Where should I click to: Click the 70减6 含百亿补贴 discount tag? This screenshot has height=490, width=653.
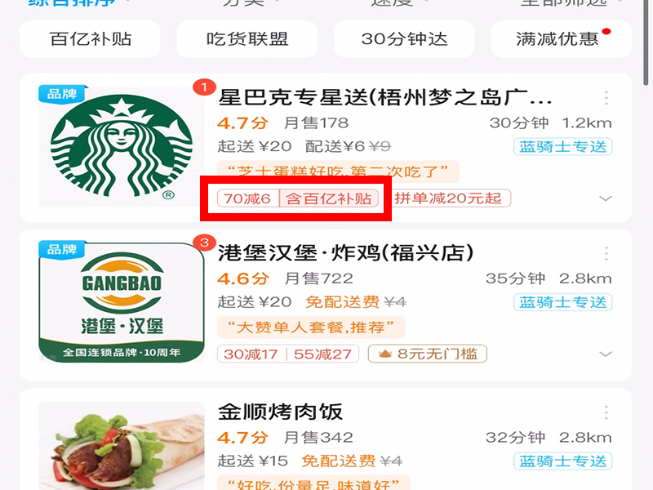(x=298, y=198)
